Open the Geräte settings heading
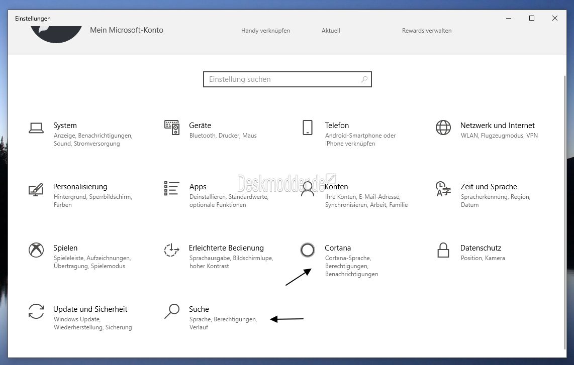Screen dimensions: 574x365 click(200, 126)
